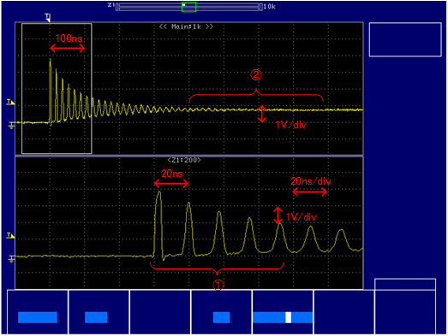
Task: Click the tab above the last soft key
Action: (405, 284)
